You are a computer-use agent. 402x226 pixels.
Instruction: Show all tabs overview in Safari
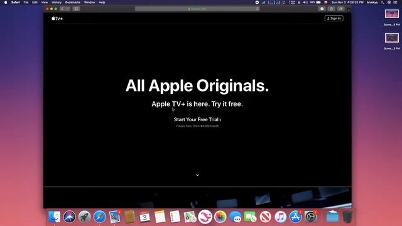[x=340, y=9]
